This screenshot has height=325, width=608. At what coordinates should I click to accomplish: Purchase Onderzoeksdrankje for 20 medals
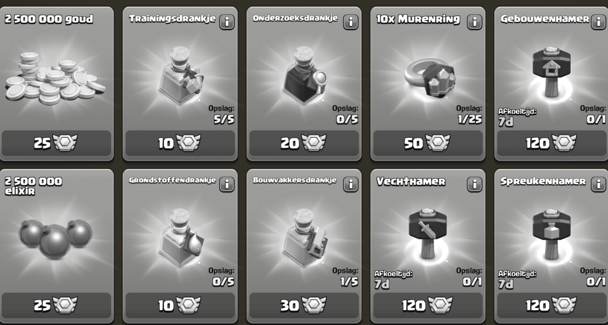304,143
